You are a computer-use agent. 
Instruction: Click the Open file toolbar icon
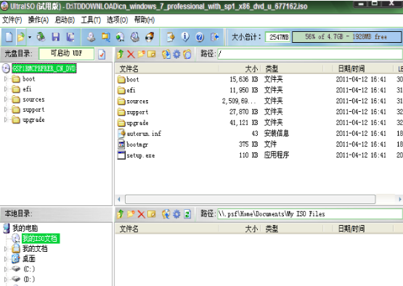(x=21, y=37)
